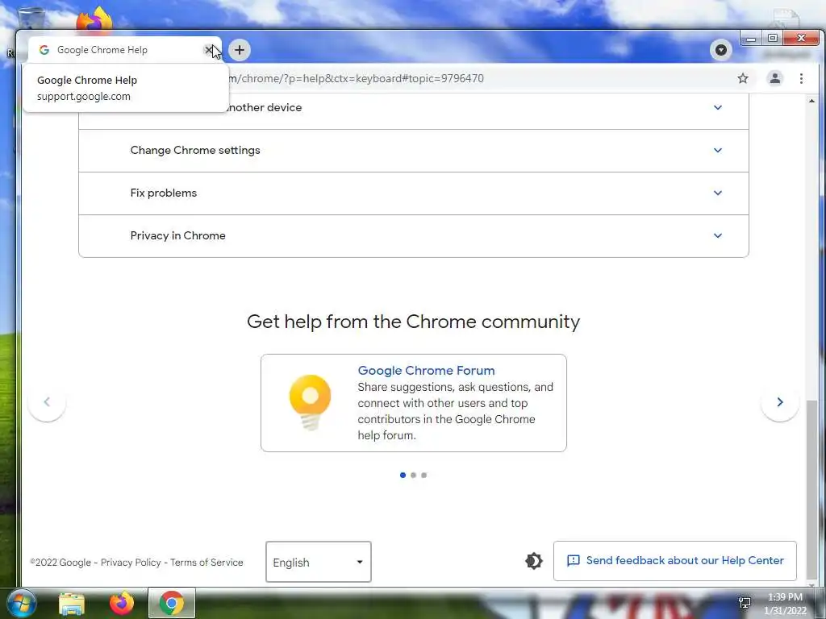
Task: Go to previous community carousel card
Action: point(47,402)
